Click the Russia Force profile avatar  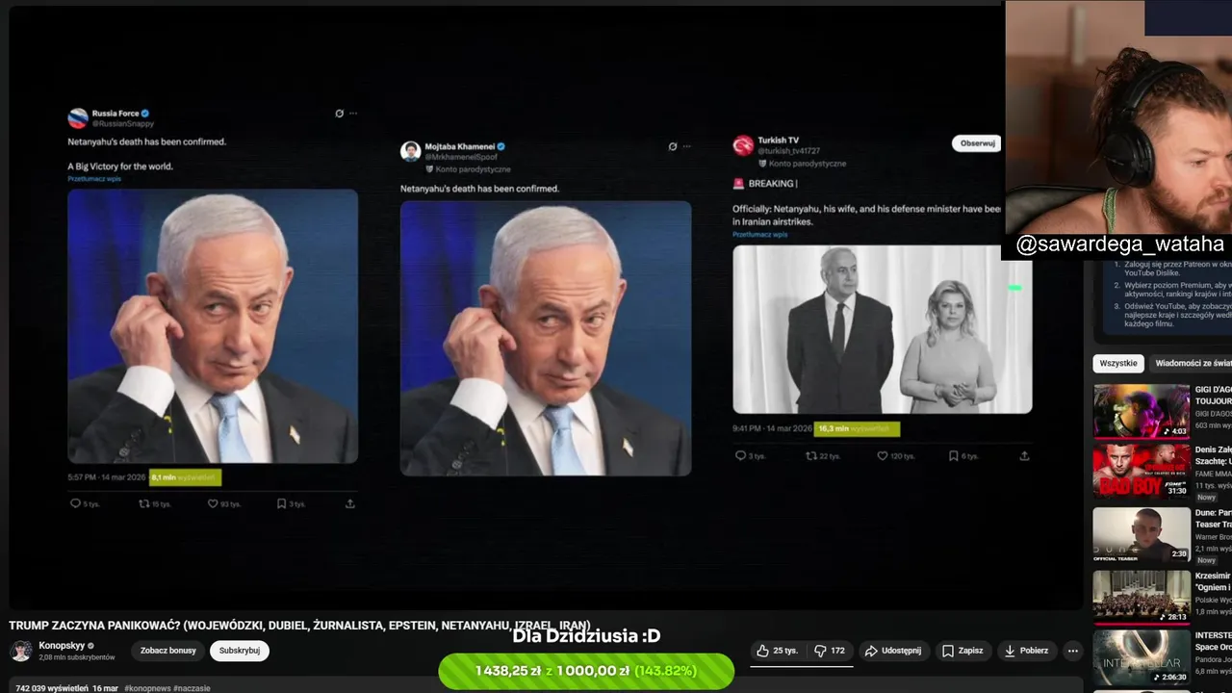pos(78,118)
